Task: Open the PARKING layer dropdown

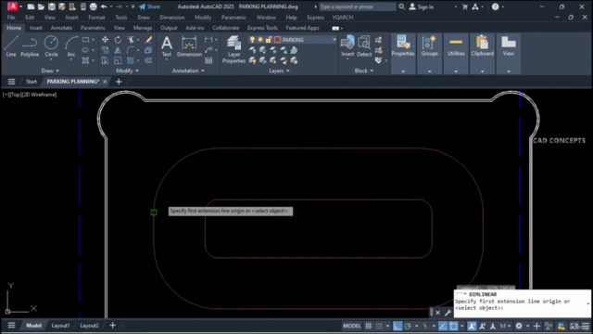Action: pos(334,40)
